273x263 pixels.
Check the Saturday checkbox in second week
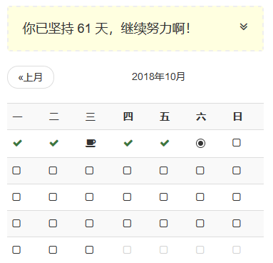tap(200, 170)
